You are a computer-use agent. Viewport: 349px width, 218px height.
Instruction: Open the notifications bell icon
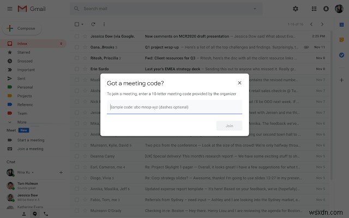click(x=326, y=9)
